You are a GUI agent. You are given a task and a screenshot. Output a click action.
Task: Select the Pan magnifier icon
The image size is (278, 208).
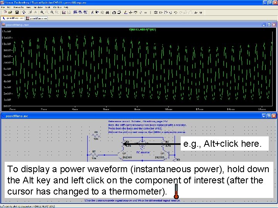47,12
